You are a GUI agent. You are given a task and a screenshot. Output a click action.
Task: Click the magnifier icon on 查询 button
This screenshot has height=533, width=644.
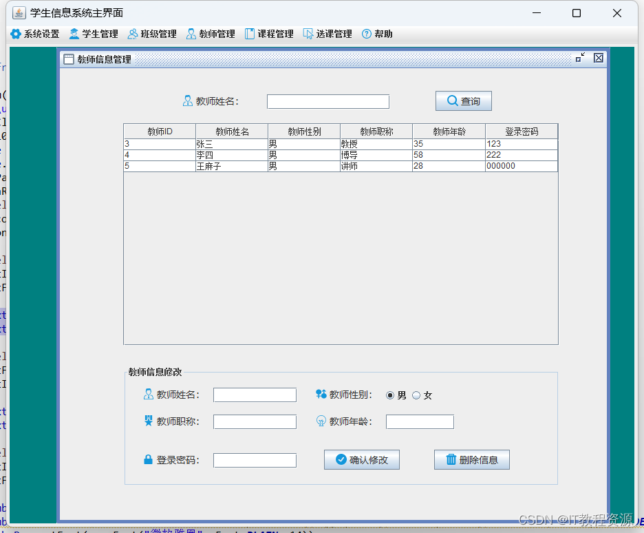click(x=452, y=101)
